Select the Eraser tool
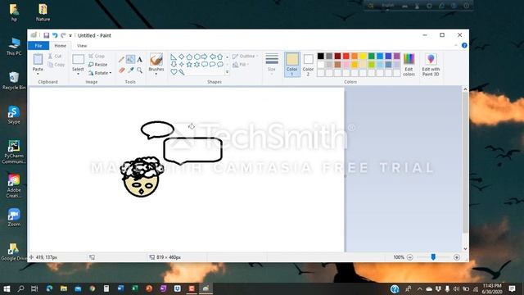The image size is (524, 295). coord(121,70)
